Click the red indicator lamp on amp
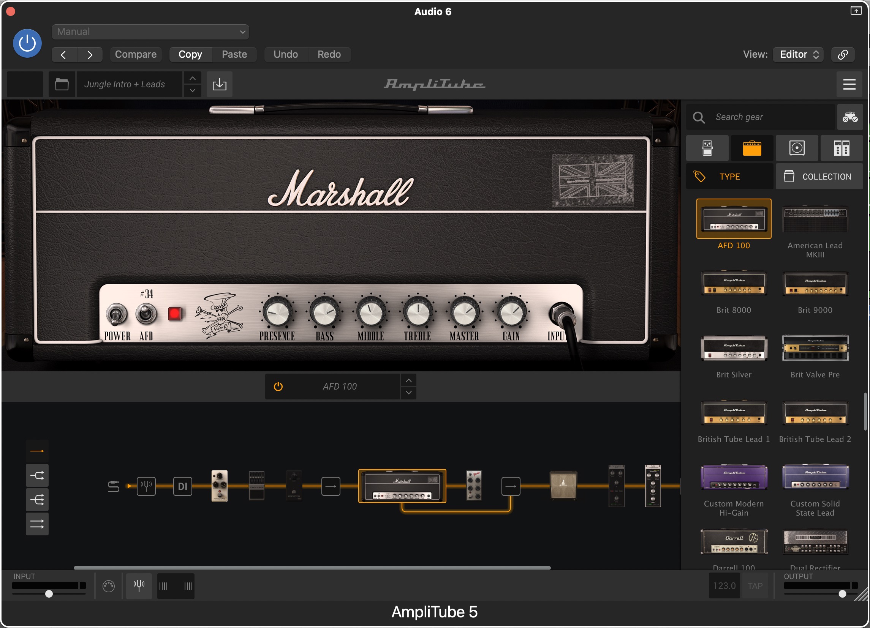 pos(174,314)
